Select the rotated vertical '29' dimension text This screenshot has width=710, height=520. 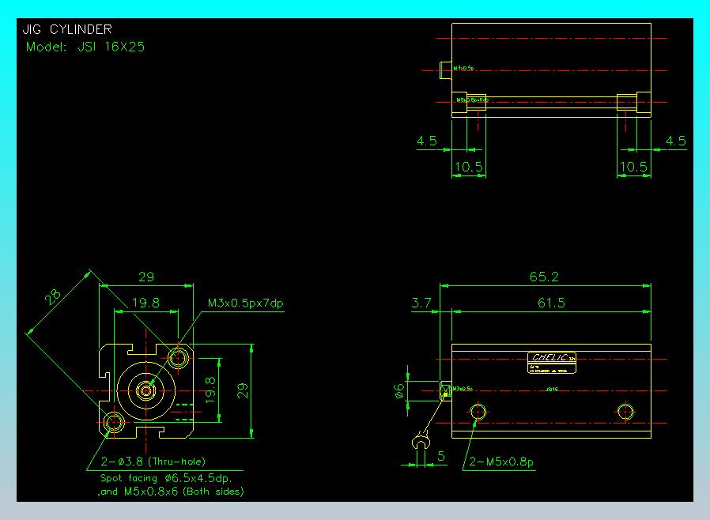click(243, 390)
